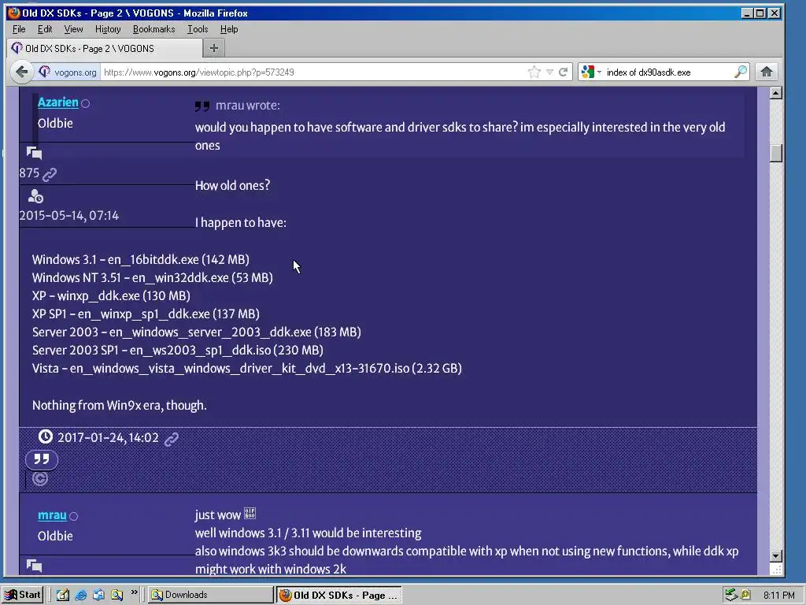Click the address bar URL field
The width and height of the screenshot is (806, 605).
point(313,72)
